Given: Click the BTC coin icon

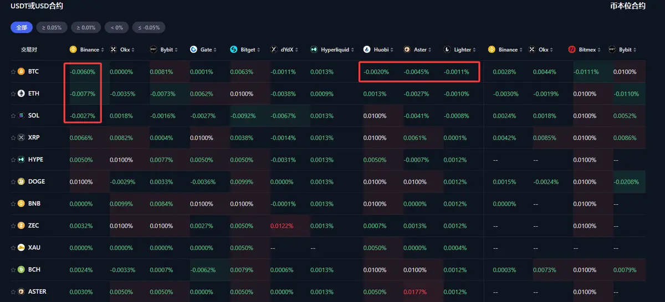Looking at the screenshot, I should tap(22, 72).
